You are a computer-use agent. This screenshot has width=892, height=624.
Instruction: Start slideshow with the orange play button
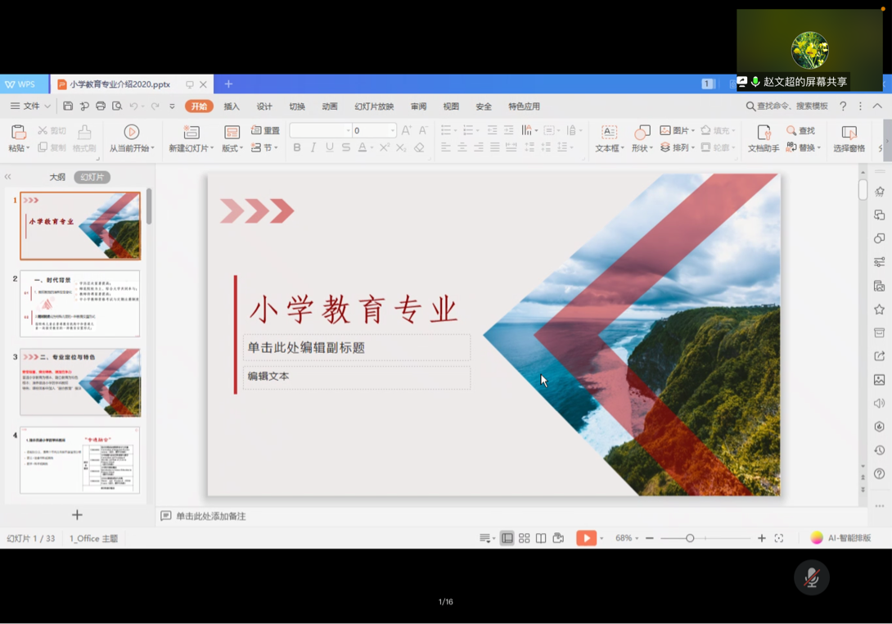coord(586,538)
